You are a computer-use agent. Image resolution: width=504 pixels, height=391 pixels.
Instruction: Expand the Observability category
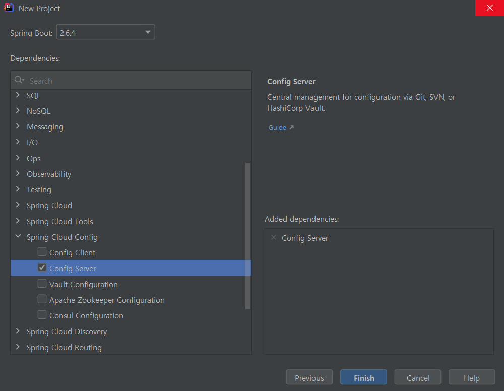click(x=18, y=174)
